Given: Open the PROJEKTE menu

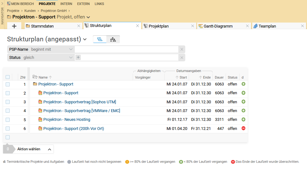Looking at the screenshot, I should tap(47, 4).
